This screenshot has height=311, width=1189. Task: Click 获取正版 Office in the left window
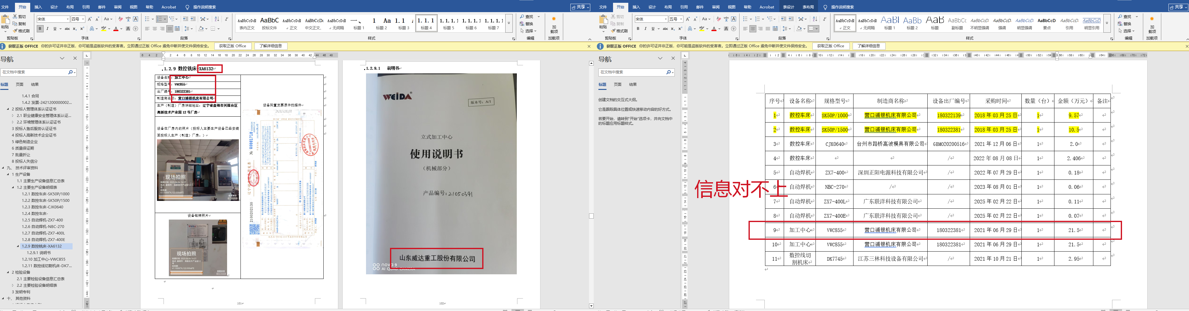point(233,46)
